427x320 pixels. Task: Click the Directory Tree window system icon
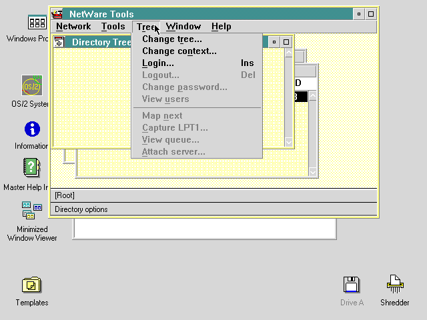coord(59,42)
